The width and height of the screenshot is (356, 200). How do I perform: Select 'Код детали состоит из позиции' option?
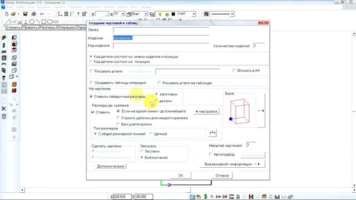point(91,62)
